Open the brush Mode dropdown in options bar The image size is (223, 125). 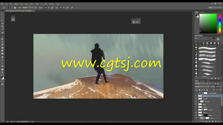(30, 8)
